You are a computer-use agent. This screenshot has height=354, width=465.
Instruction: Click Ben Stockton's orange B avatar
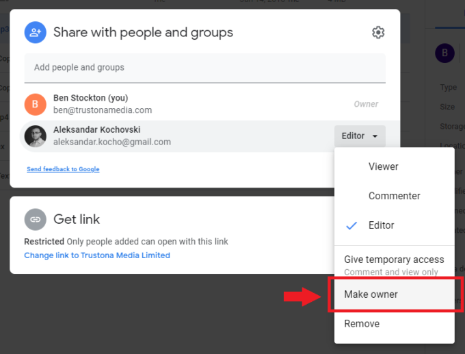pyautogui.click(x=35, y=104)
